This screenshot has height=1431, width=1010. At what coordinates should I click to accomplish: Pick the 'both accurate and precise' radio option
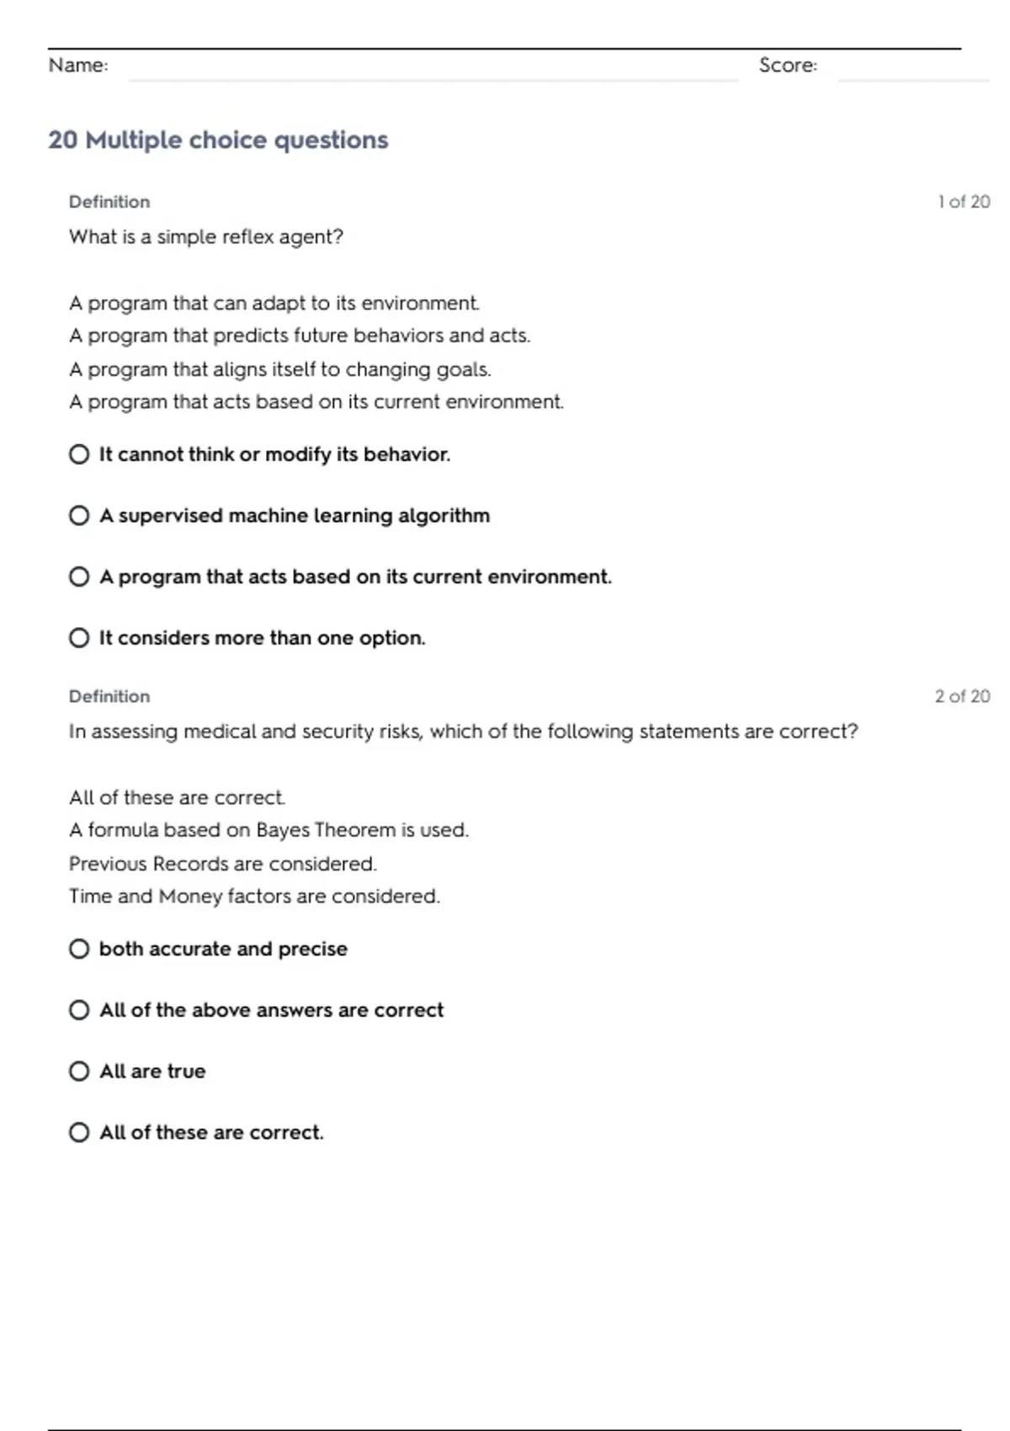pos(79,949)
